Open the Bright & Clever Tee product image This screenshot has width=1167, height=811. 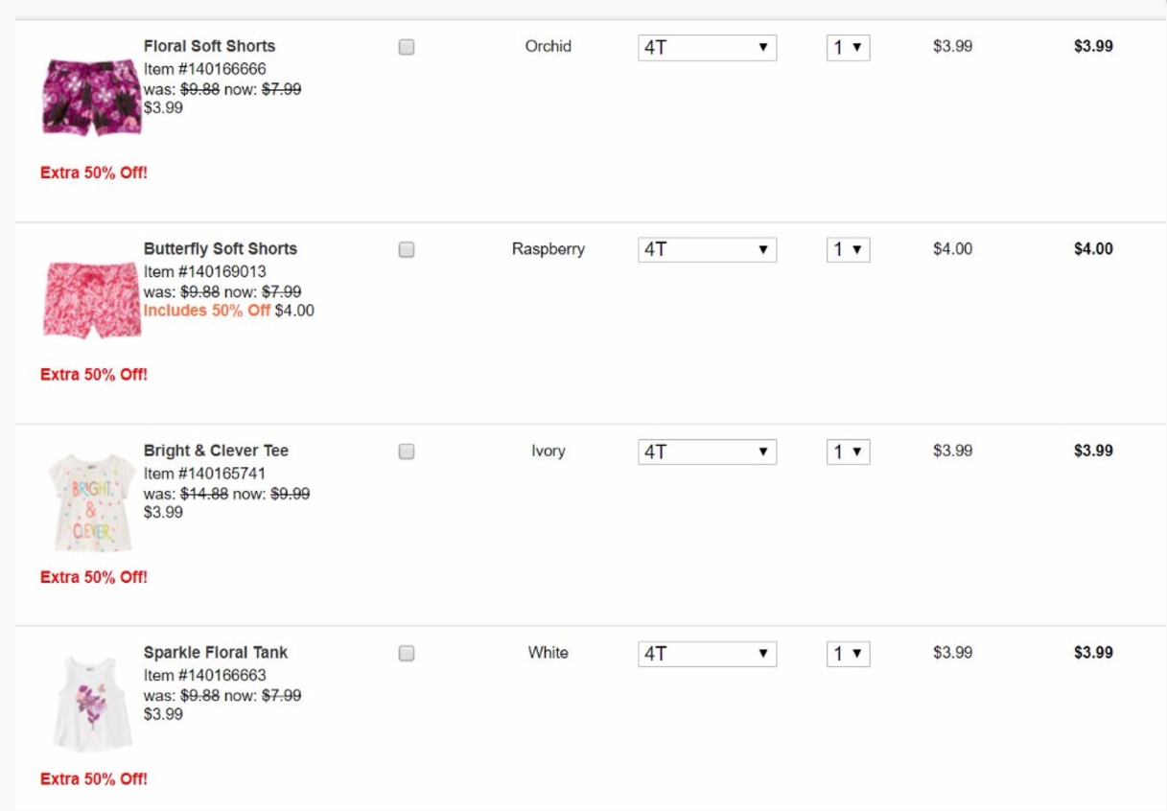point(91,502)
